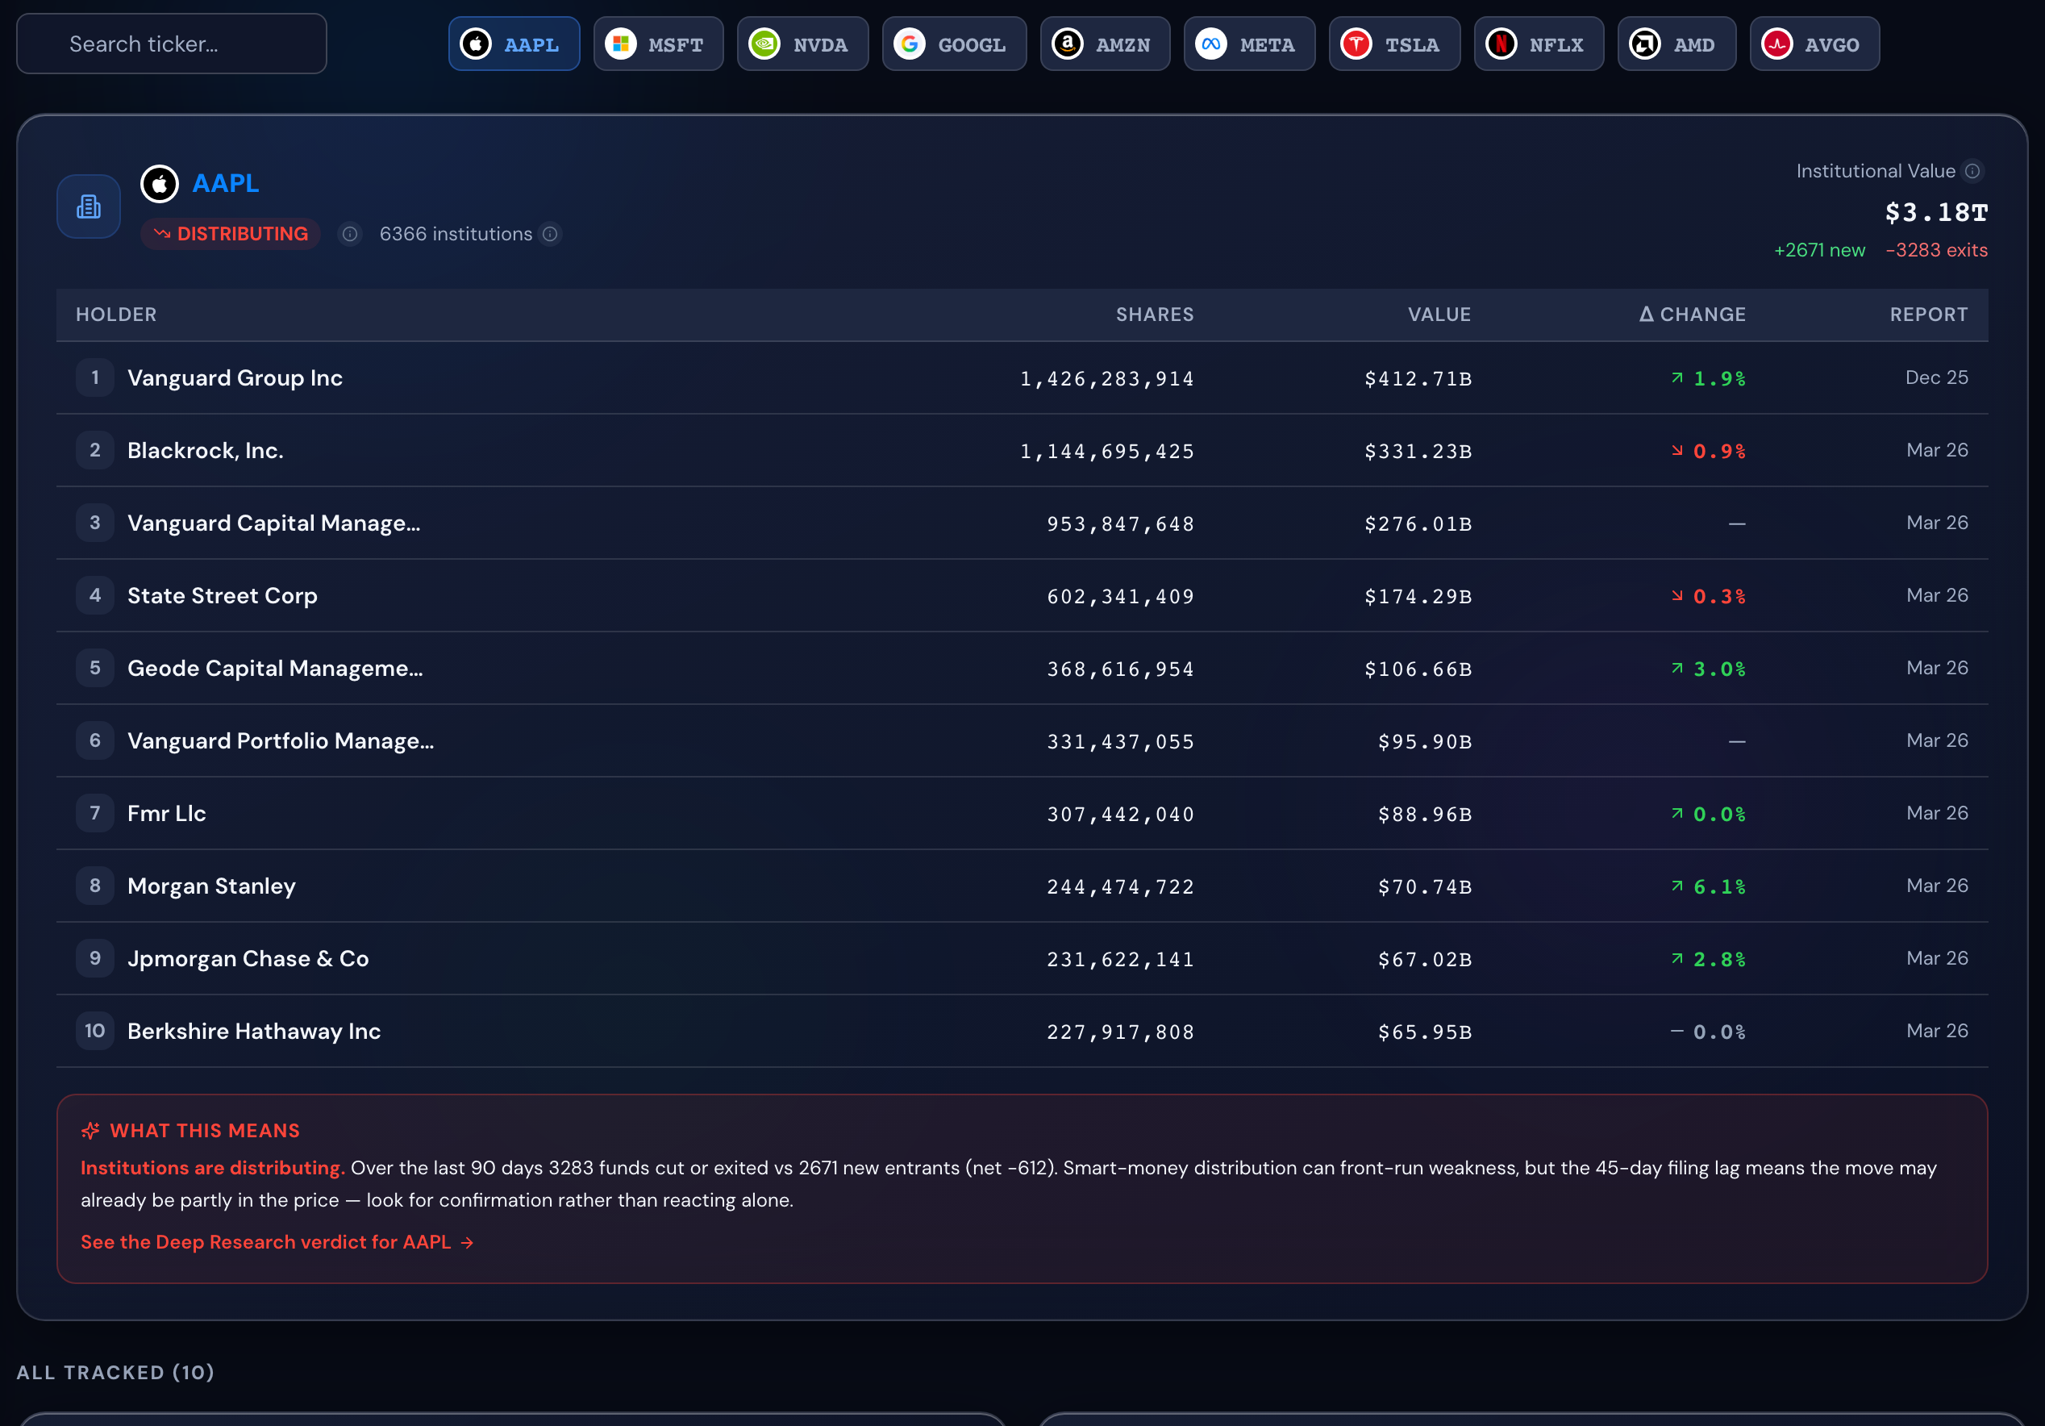Click the 6.1% change value
The width and height of the screenshot is (2045, 1426).
[x=1719, y=887]
